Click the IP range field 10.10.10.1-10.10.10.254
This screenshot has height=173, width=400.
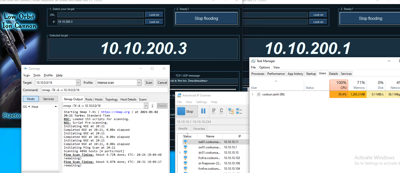pyautogui.click(x=212, y=122)
